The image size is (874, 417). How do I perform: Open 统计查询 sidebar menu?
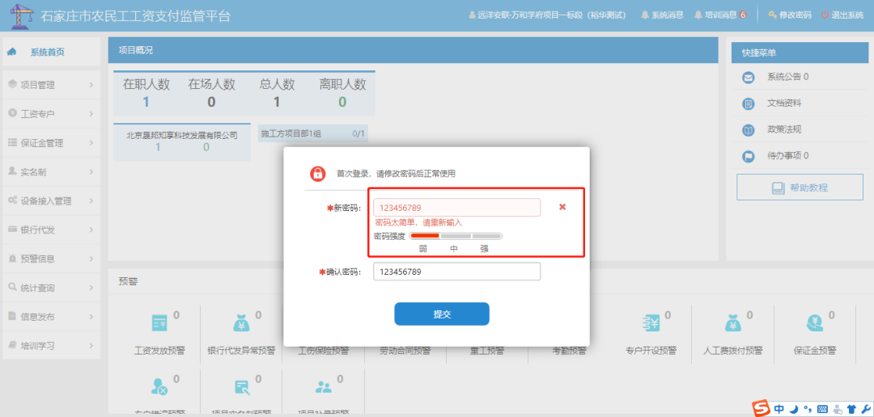51,288
